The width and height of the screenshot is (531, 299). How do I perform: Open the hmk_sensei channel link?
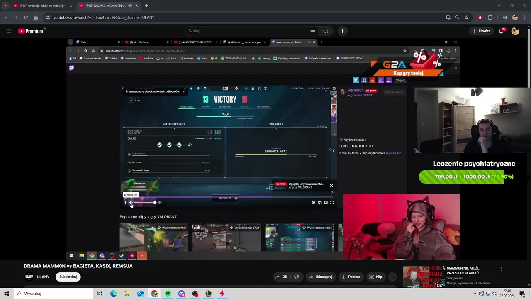point(454,278)
